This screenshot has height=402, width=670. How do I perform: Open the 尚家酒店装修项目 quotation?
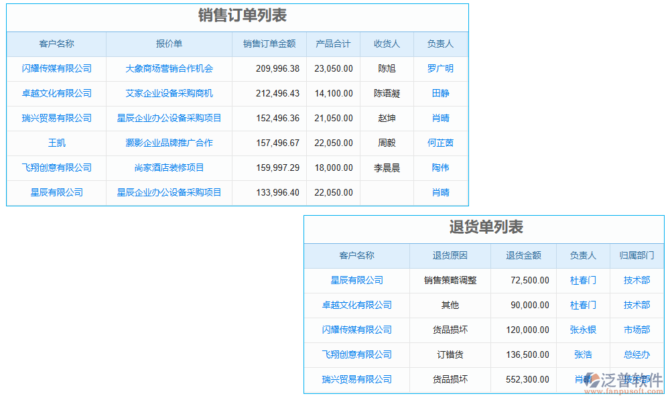[169, 168]
